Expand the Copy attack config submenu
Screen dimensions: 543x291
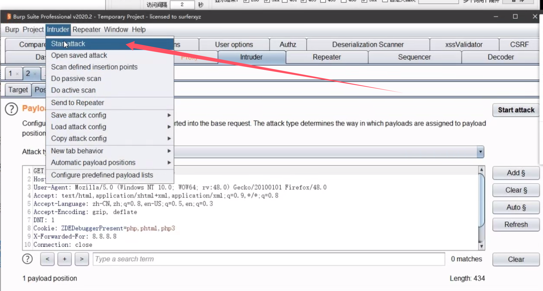point(169,138)
